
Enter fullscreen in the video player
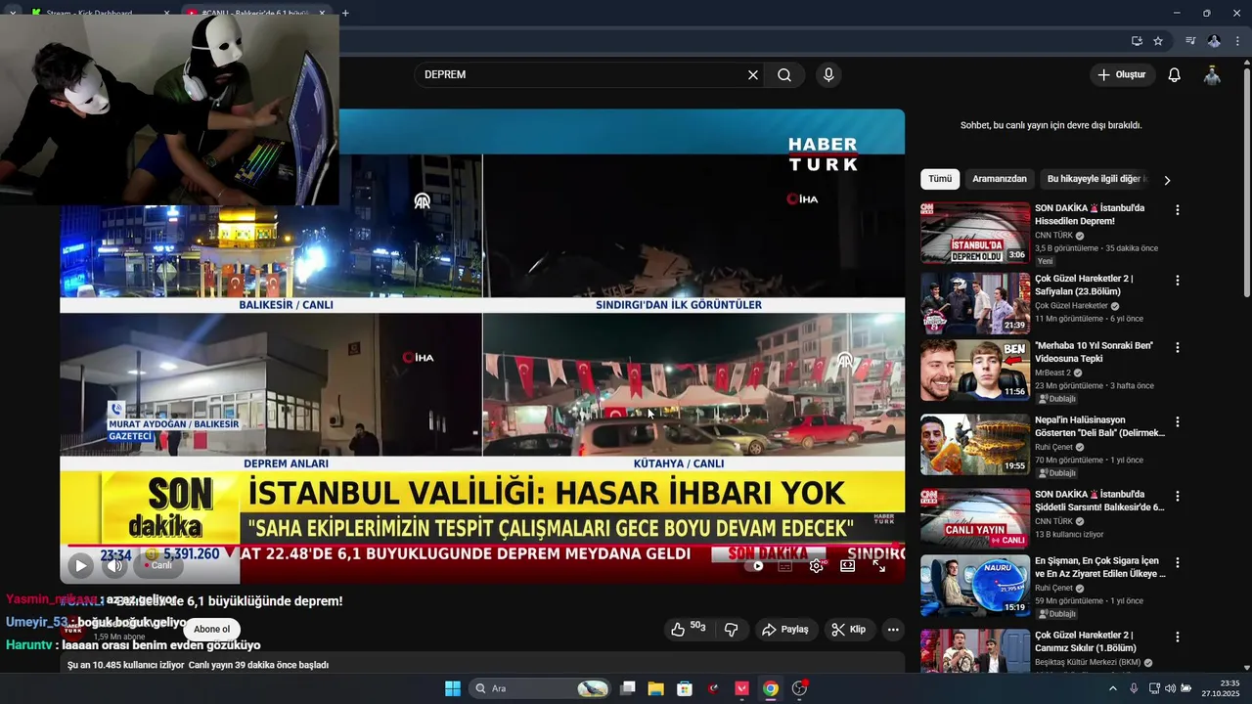tap(878, 565)
